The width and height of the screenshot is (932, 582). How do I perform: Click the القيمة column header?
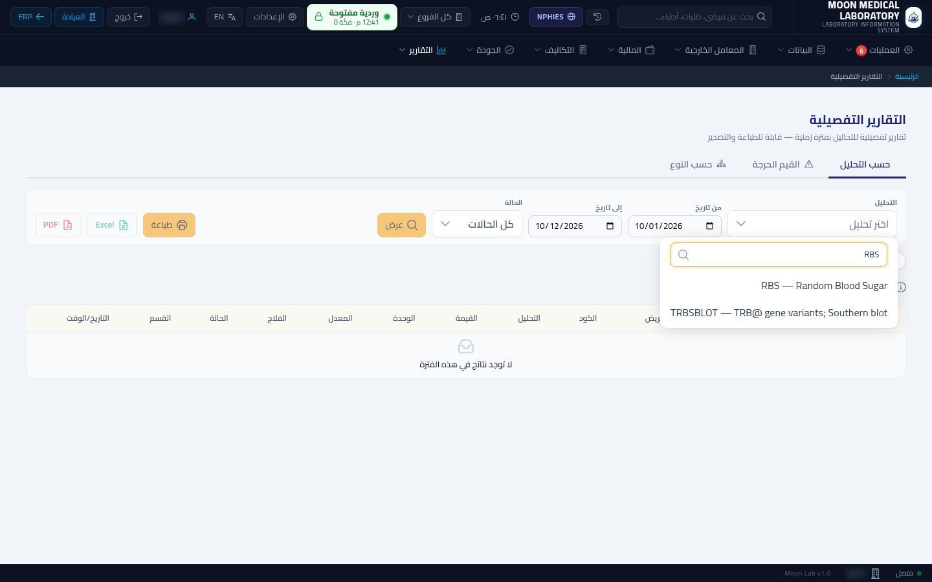click(466, 318)
